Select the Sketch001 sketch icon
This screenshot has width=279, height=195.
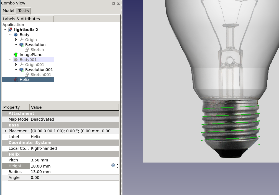point(27,75)
